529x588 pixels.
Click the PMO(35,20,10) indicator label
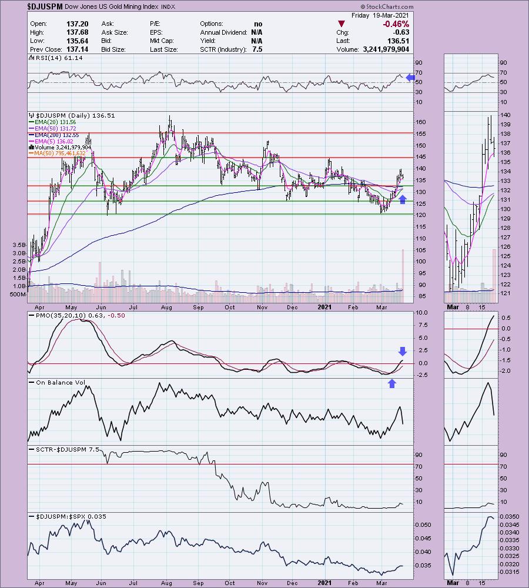click(80, 315)
